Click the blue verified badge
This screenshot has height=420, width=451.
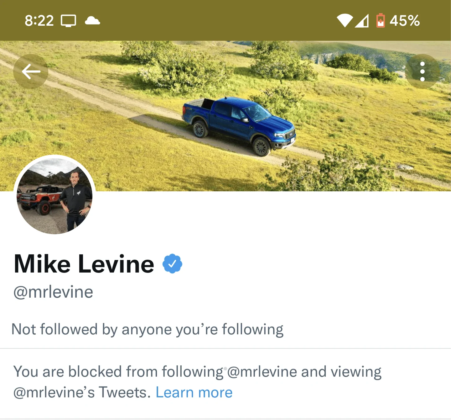(x=172, y=264)
